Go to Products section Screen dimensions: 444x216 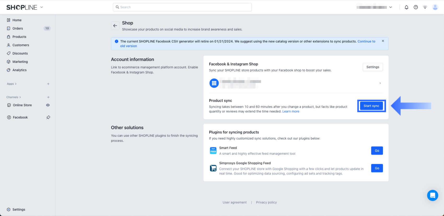[x=19, y=37]
